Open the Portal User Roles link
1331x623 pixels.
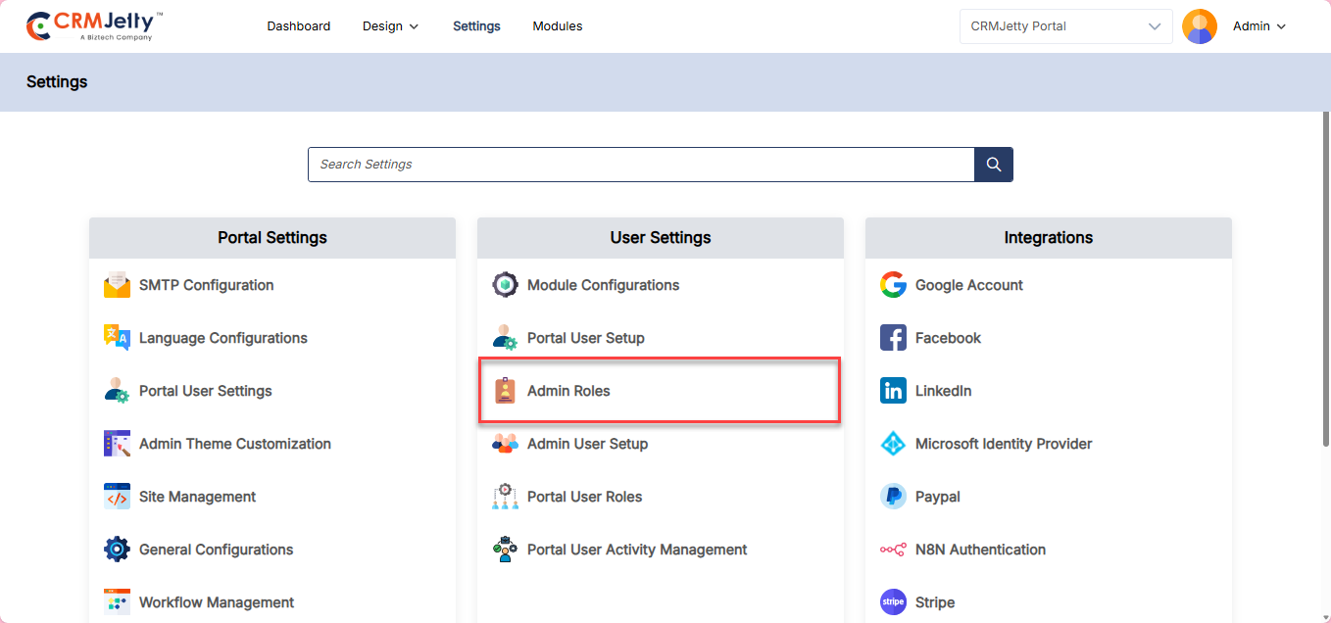coord(584,497)
